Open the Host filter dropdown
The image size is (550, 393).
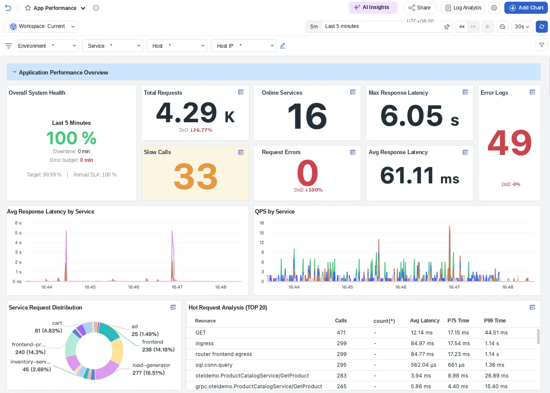[177, 46]
